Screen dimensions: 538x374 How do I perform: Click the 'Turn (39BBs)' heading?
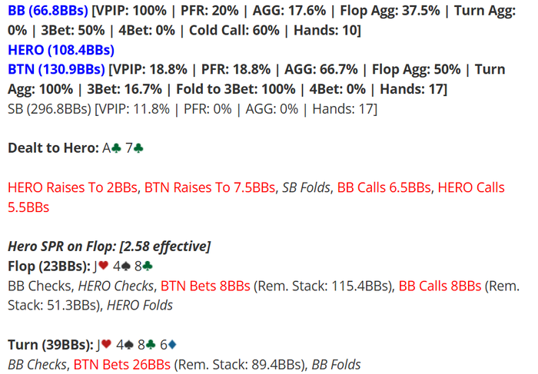[x=51, y=345]
